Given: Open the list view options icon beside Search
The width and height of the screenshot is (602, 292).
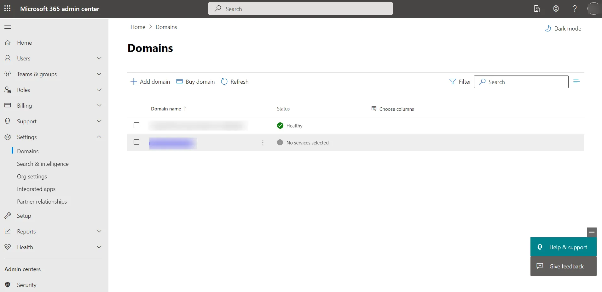Looking at the screenshot, I should tap(577, 81).
